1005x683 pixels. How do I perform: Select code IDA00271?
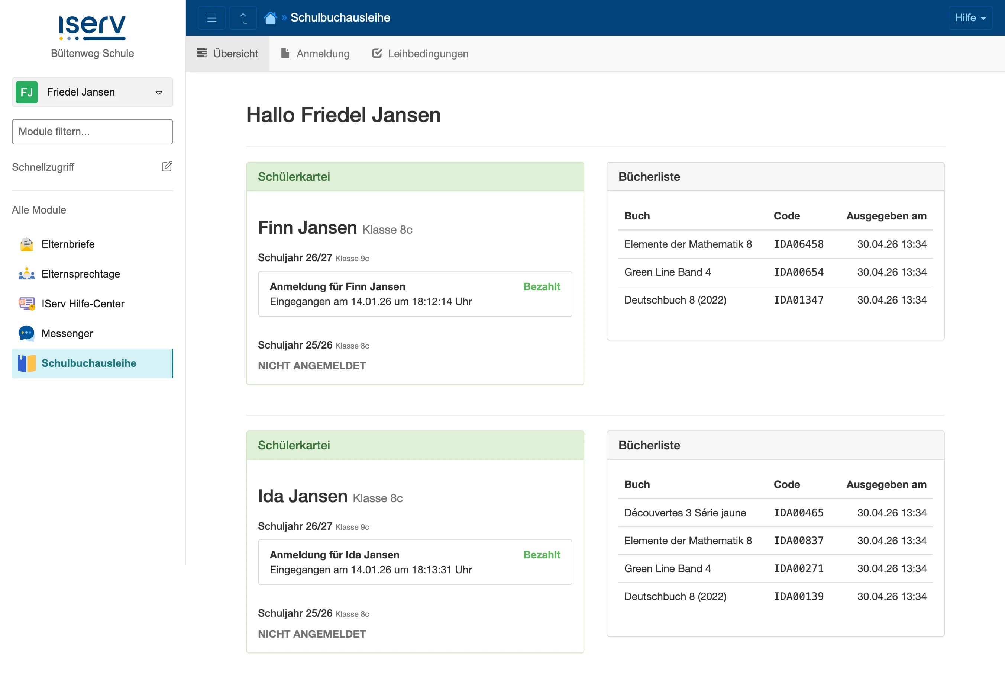coord(798,569)
